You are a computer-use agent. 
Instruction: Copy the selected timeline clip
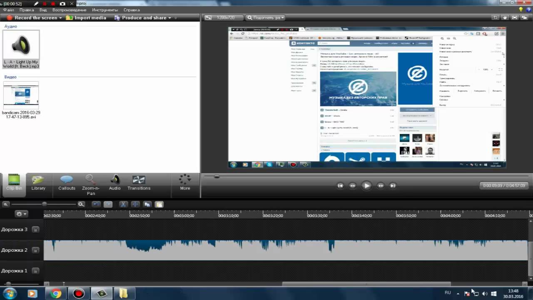[x=147, y=204]
